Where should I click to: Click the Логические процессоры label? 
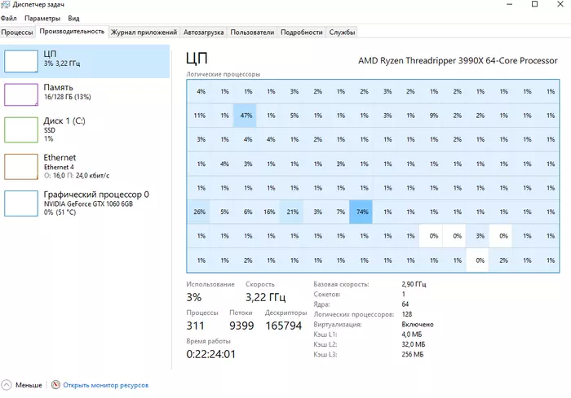[x=224, y=74]
